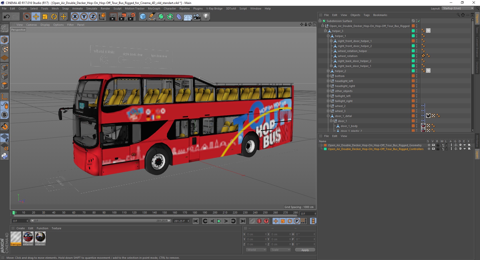This screenshot has height=260, width=480.
Task: Toggle position keyframe recording
Action: coord(275,221)
